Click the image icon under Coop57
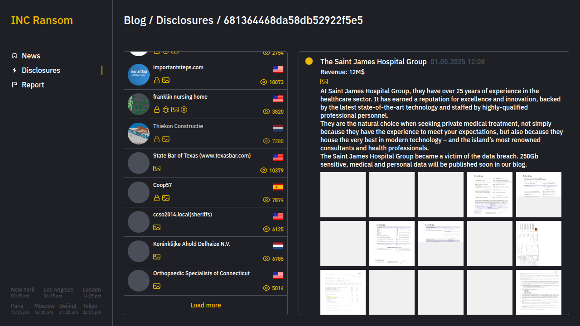The width and height of the screenshot is (580, 326). (166, 198)
